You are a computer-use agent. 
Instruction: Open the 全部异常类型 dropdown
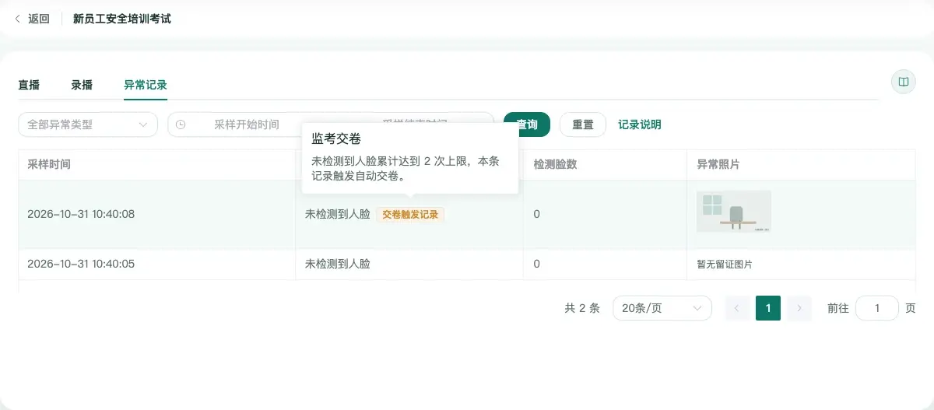point(88,124)
